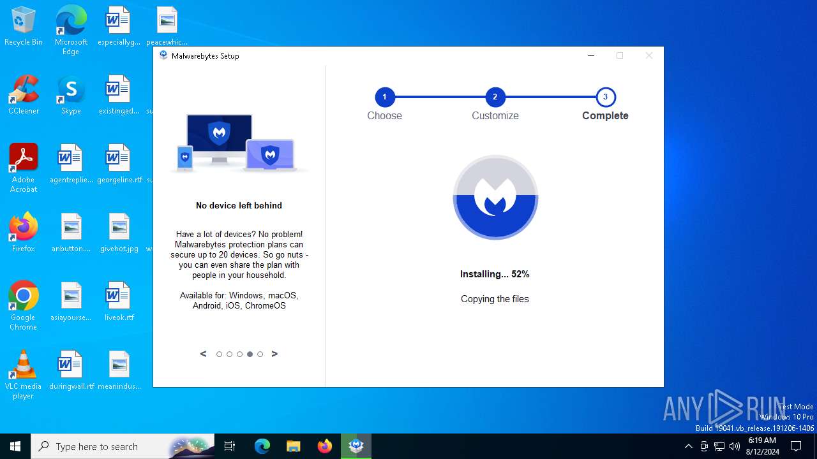Open Firefox from the taskbar
Screen dimensions: 817x459
point(325,446)
